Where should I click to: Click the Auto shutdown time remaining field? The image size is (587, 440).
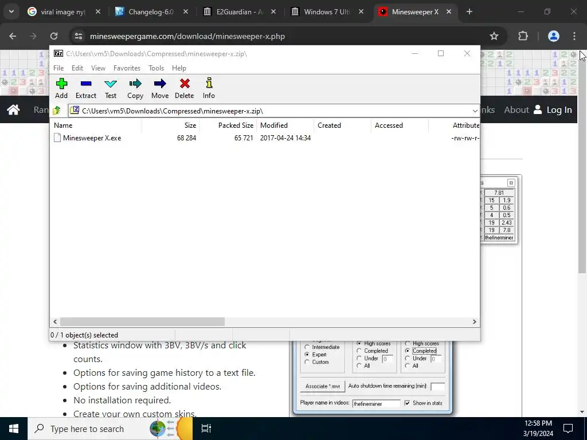437,386
